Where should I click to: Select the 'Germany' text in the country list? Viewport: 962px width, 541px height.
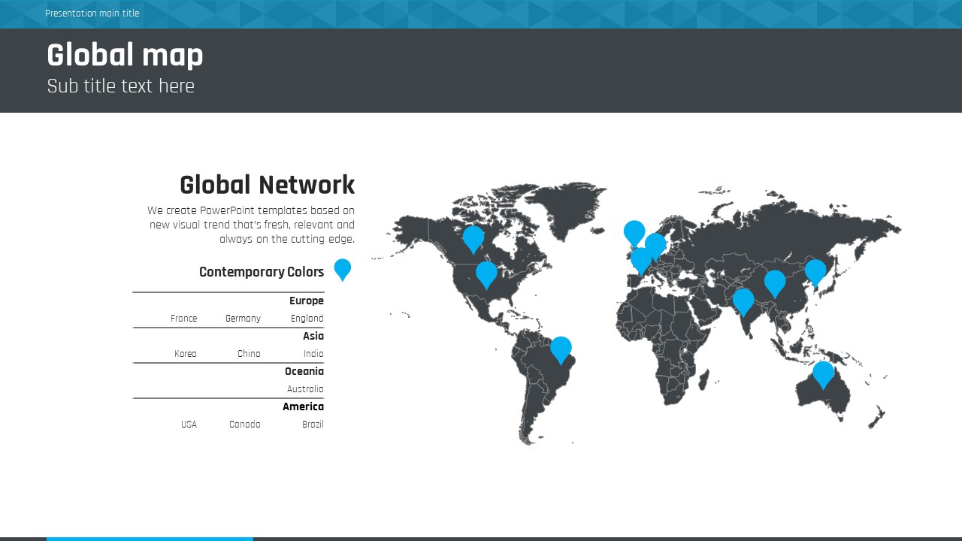[x=243, y=319]
